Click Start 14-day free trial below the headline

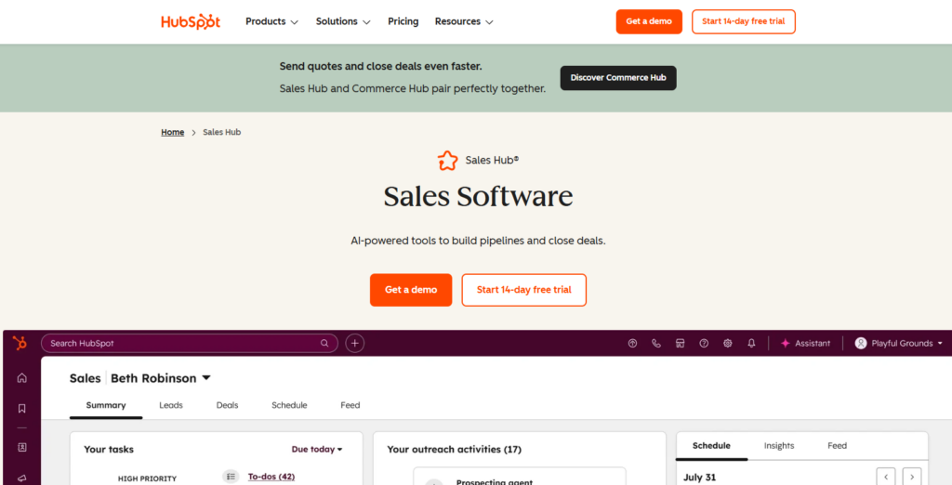coord(524,290)
